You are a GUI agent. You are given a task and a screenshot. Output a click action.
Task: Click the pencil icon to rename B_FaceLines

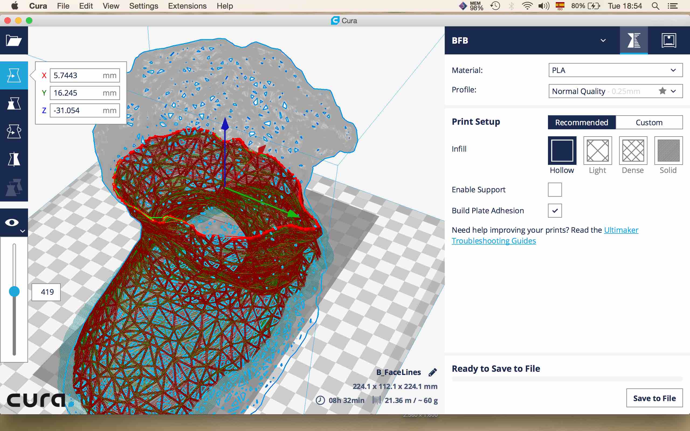pos(433,372)
